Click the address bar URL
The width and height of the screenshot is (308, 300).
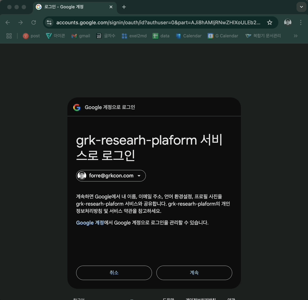click(x=158, y=22)
